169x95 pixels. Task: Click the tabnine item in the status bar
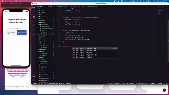pos(68,83)
